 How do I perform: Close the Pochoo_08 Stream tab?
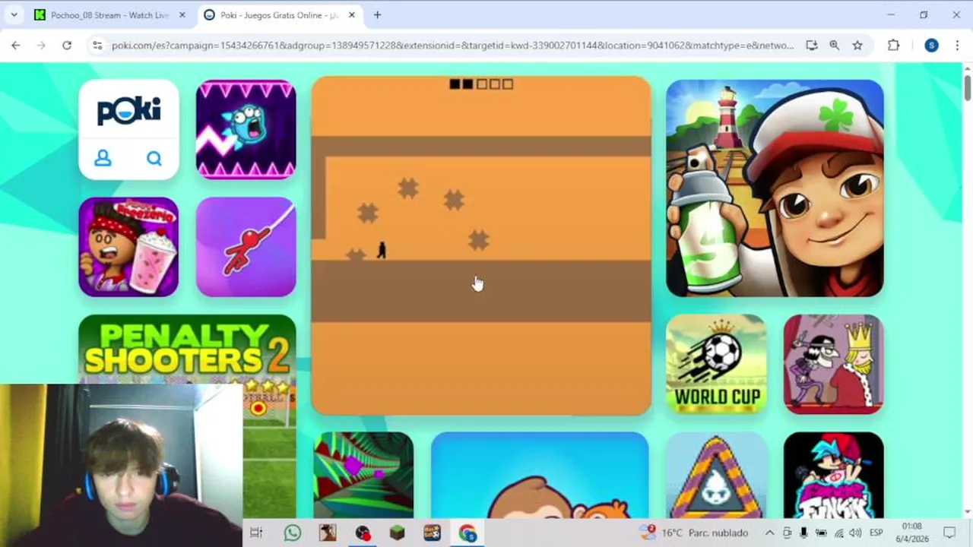pyautogui.click(x=182, y=15)
